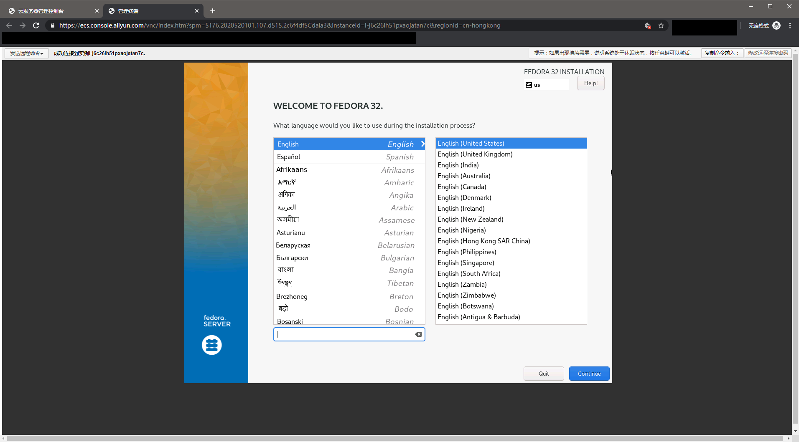Viewport: 799px width, 442px height.
Task: Click the keyboard layout us indicator
Action: 546,85
